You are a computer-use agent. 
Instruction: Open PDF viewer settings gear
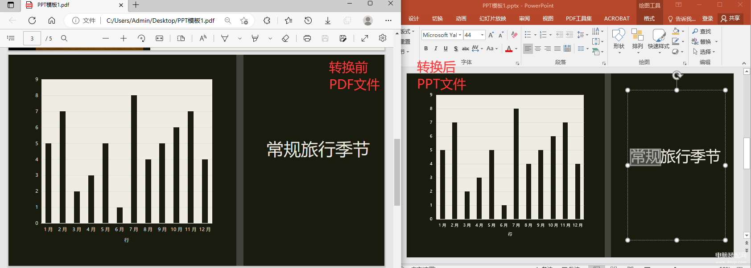tap(383, 38)
